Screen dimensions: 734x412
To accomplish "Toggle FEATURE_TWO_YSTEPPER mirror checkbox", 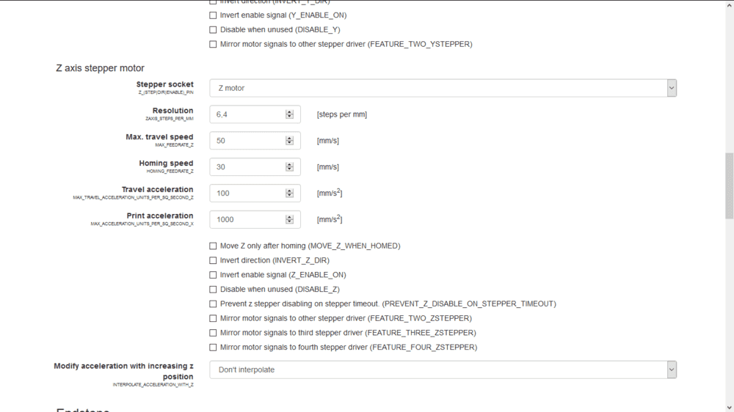I will [214, 44].
